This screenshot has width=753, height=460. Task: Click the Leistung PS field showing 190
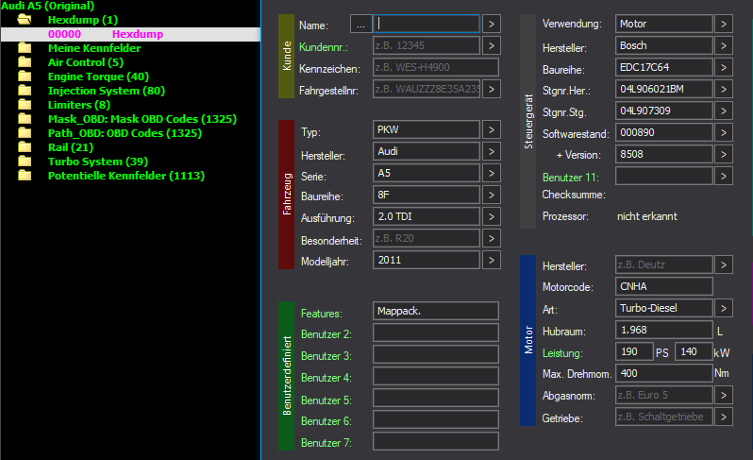tap(634, 352)
